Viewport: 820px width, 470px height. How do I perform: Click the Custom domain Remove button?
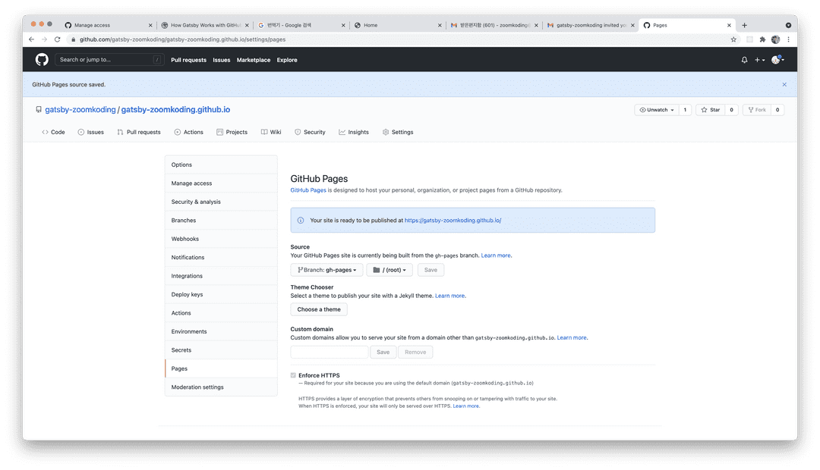click(415, 352)
